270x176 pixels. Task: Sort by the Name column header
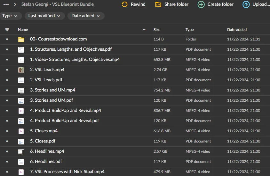pyautogui.click(x=23, y=30)
